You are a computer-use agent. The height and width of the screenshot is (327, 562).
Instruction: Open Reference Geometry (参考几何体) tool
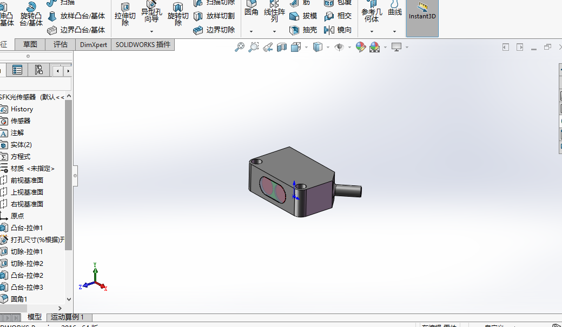tap(372, 12)
